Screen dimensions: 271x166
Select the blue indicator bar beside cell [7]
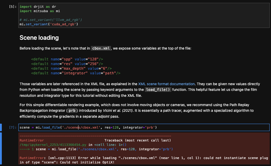coord(1,127)
